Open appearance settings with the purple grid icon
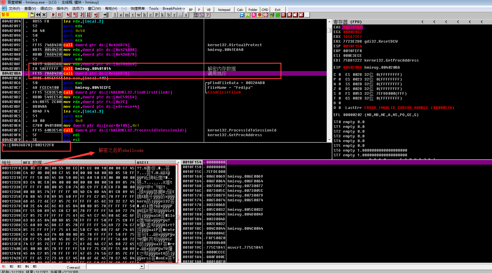The image size is (492, 273). (202, 15)
